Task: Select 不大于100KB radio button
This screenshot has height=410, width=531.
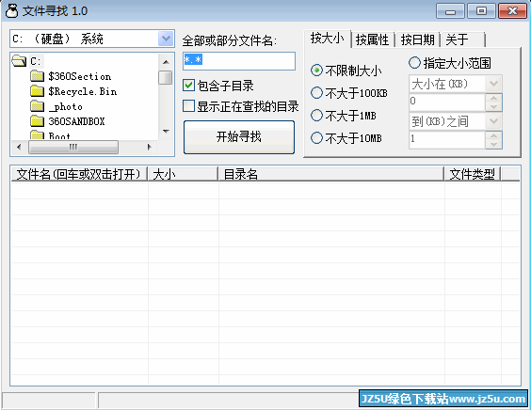Action: [316, 93]
